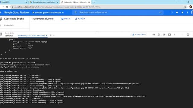Click the compute_address Creation complete after 14s line
The image size is (193, 108).
[x=70, y=84]
